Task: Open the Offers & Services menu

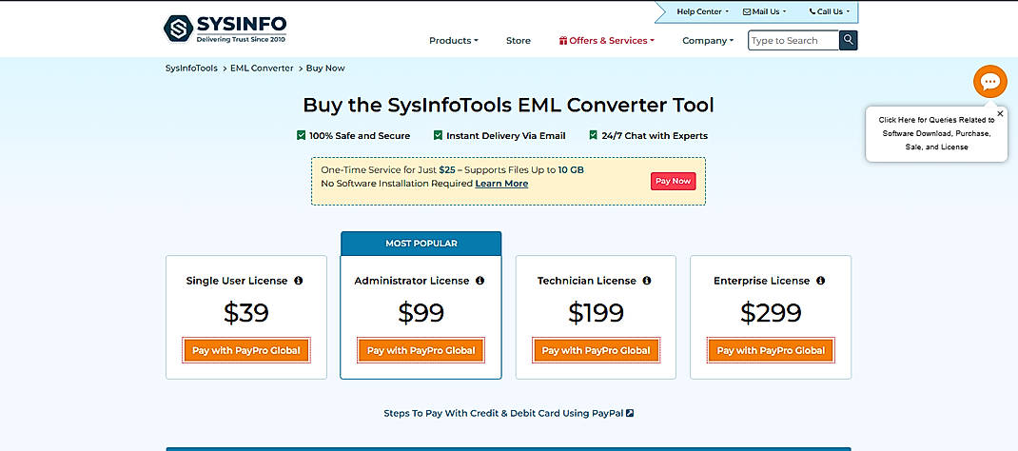Action: pos(606,40)
